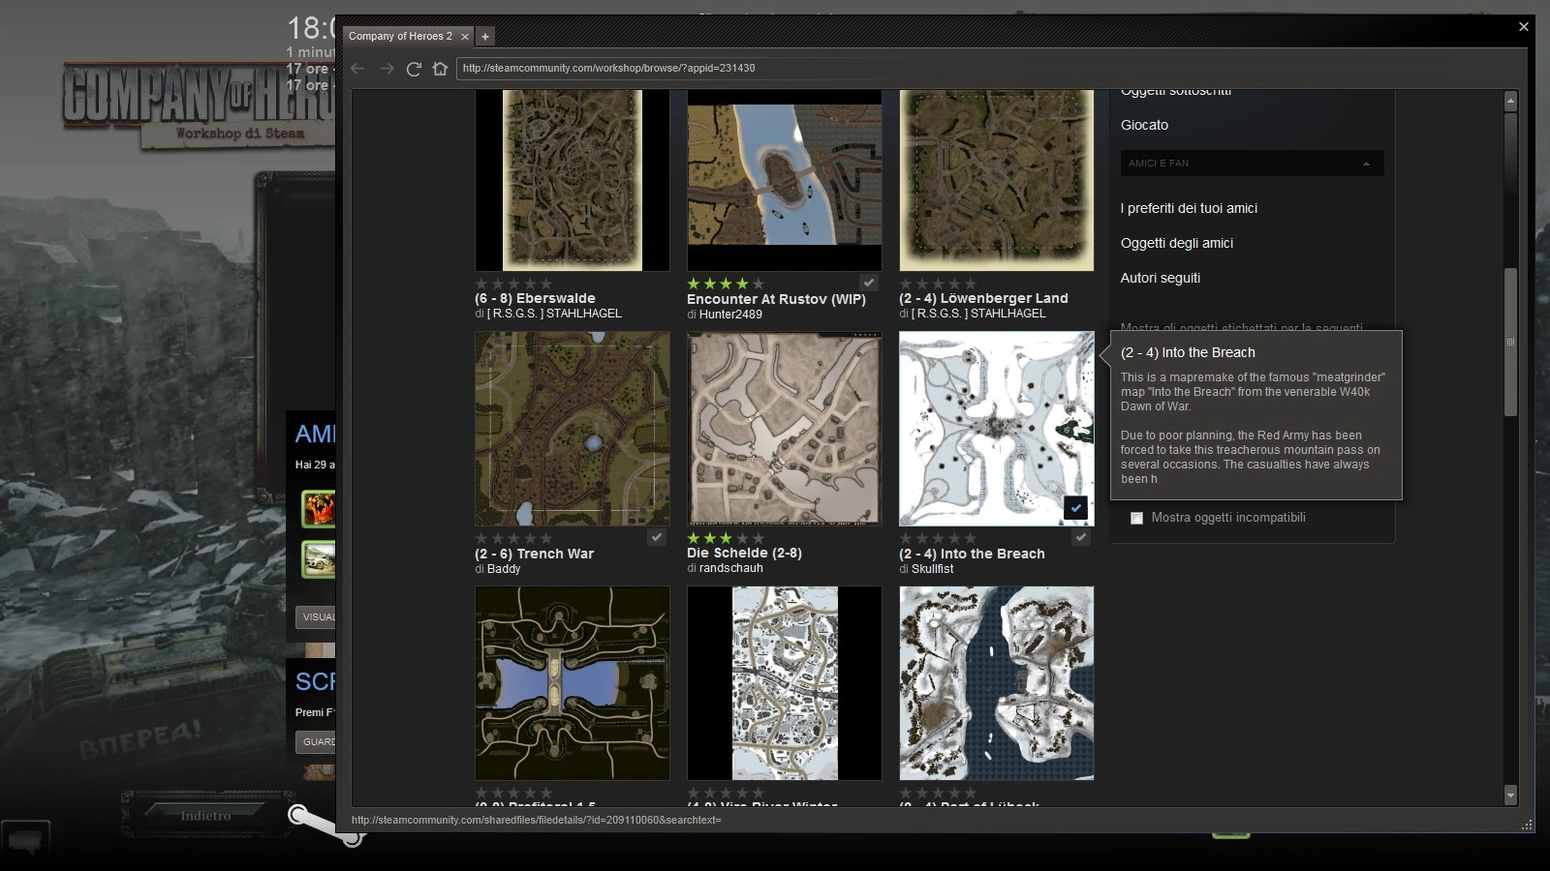Viewport: 1550px width, 871px height.
Task: Reload the workshop page
Action: 414,68
